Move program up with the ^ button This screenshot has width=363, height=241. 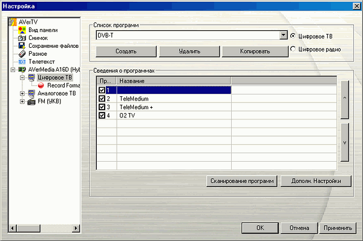click(x=345, y=100)
